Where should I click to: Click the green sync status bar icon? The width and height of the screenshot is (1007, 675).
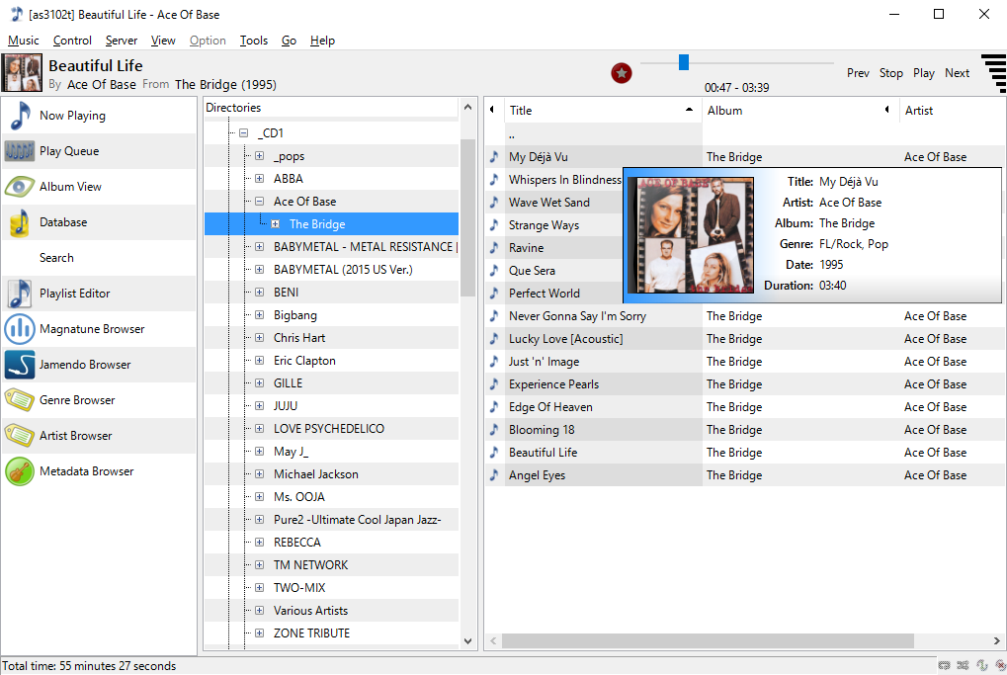(982, 665)
